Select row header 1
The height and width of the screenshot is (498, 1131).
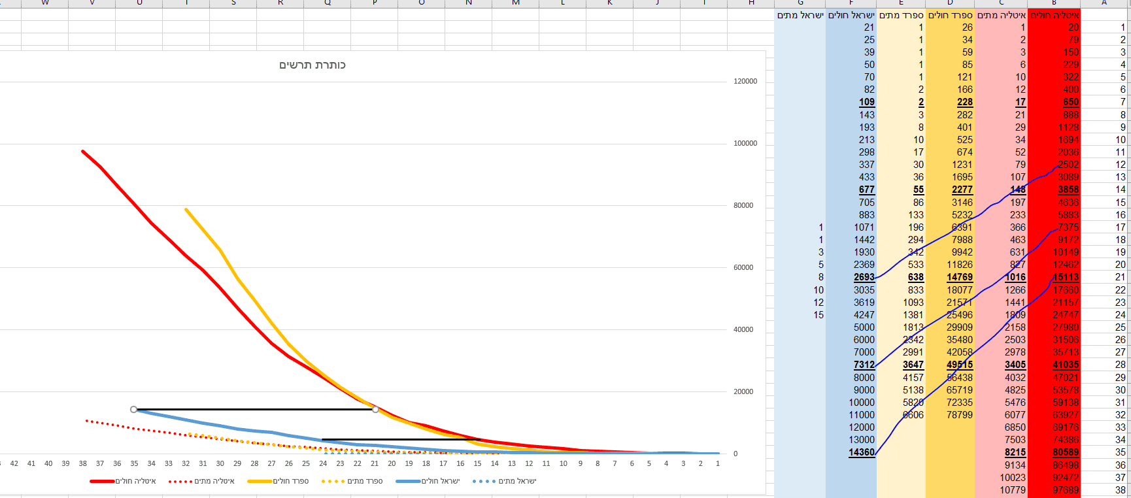[x=1106, y=27]
